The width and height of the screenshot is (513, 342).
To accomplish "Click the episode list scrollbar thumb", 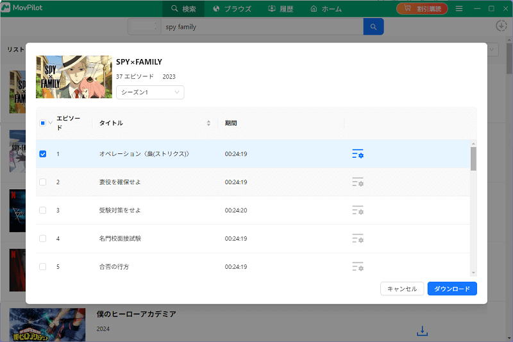I will click(x=473, y=158).
